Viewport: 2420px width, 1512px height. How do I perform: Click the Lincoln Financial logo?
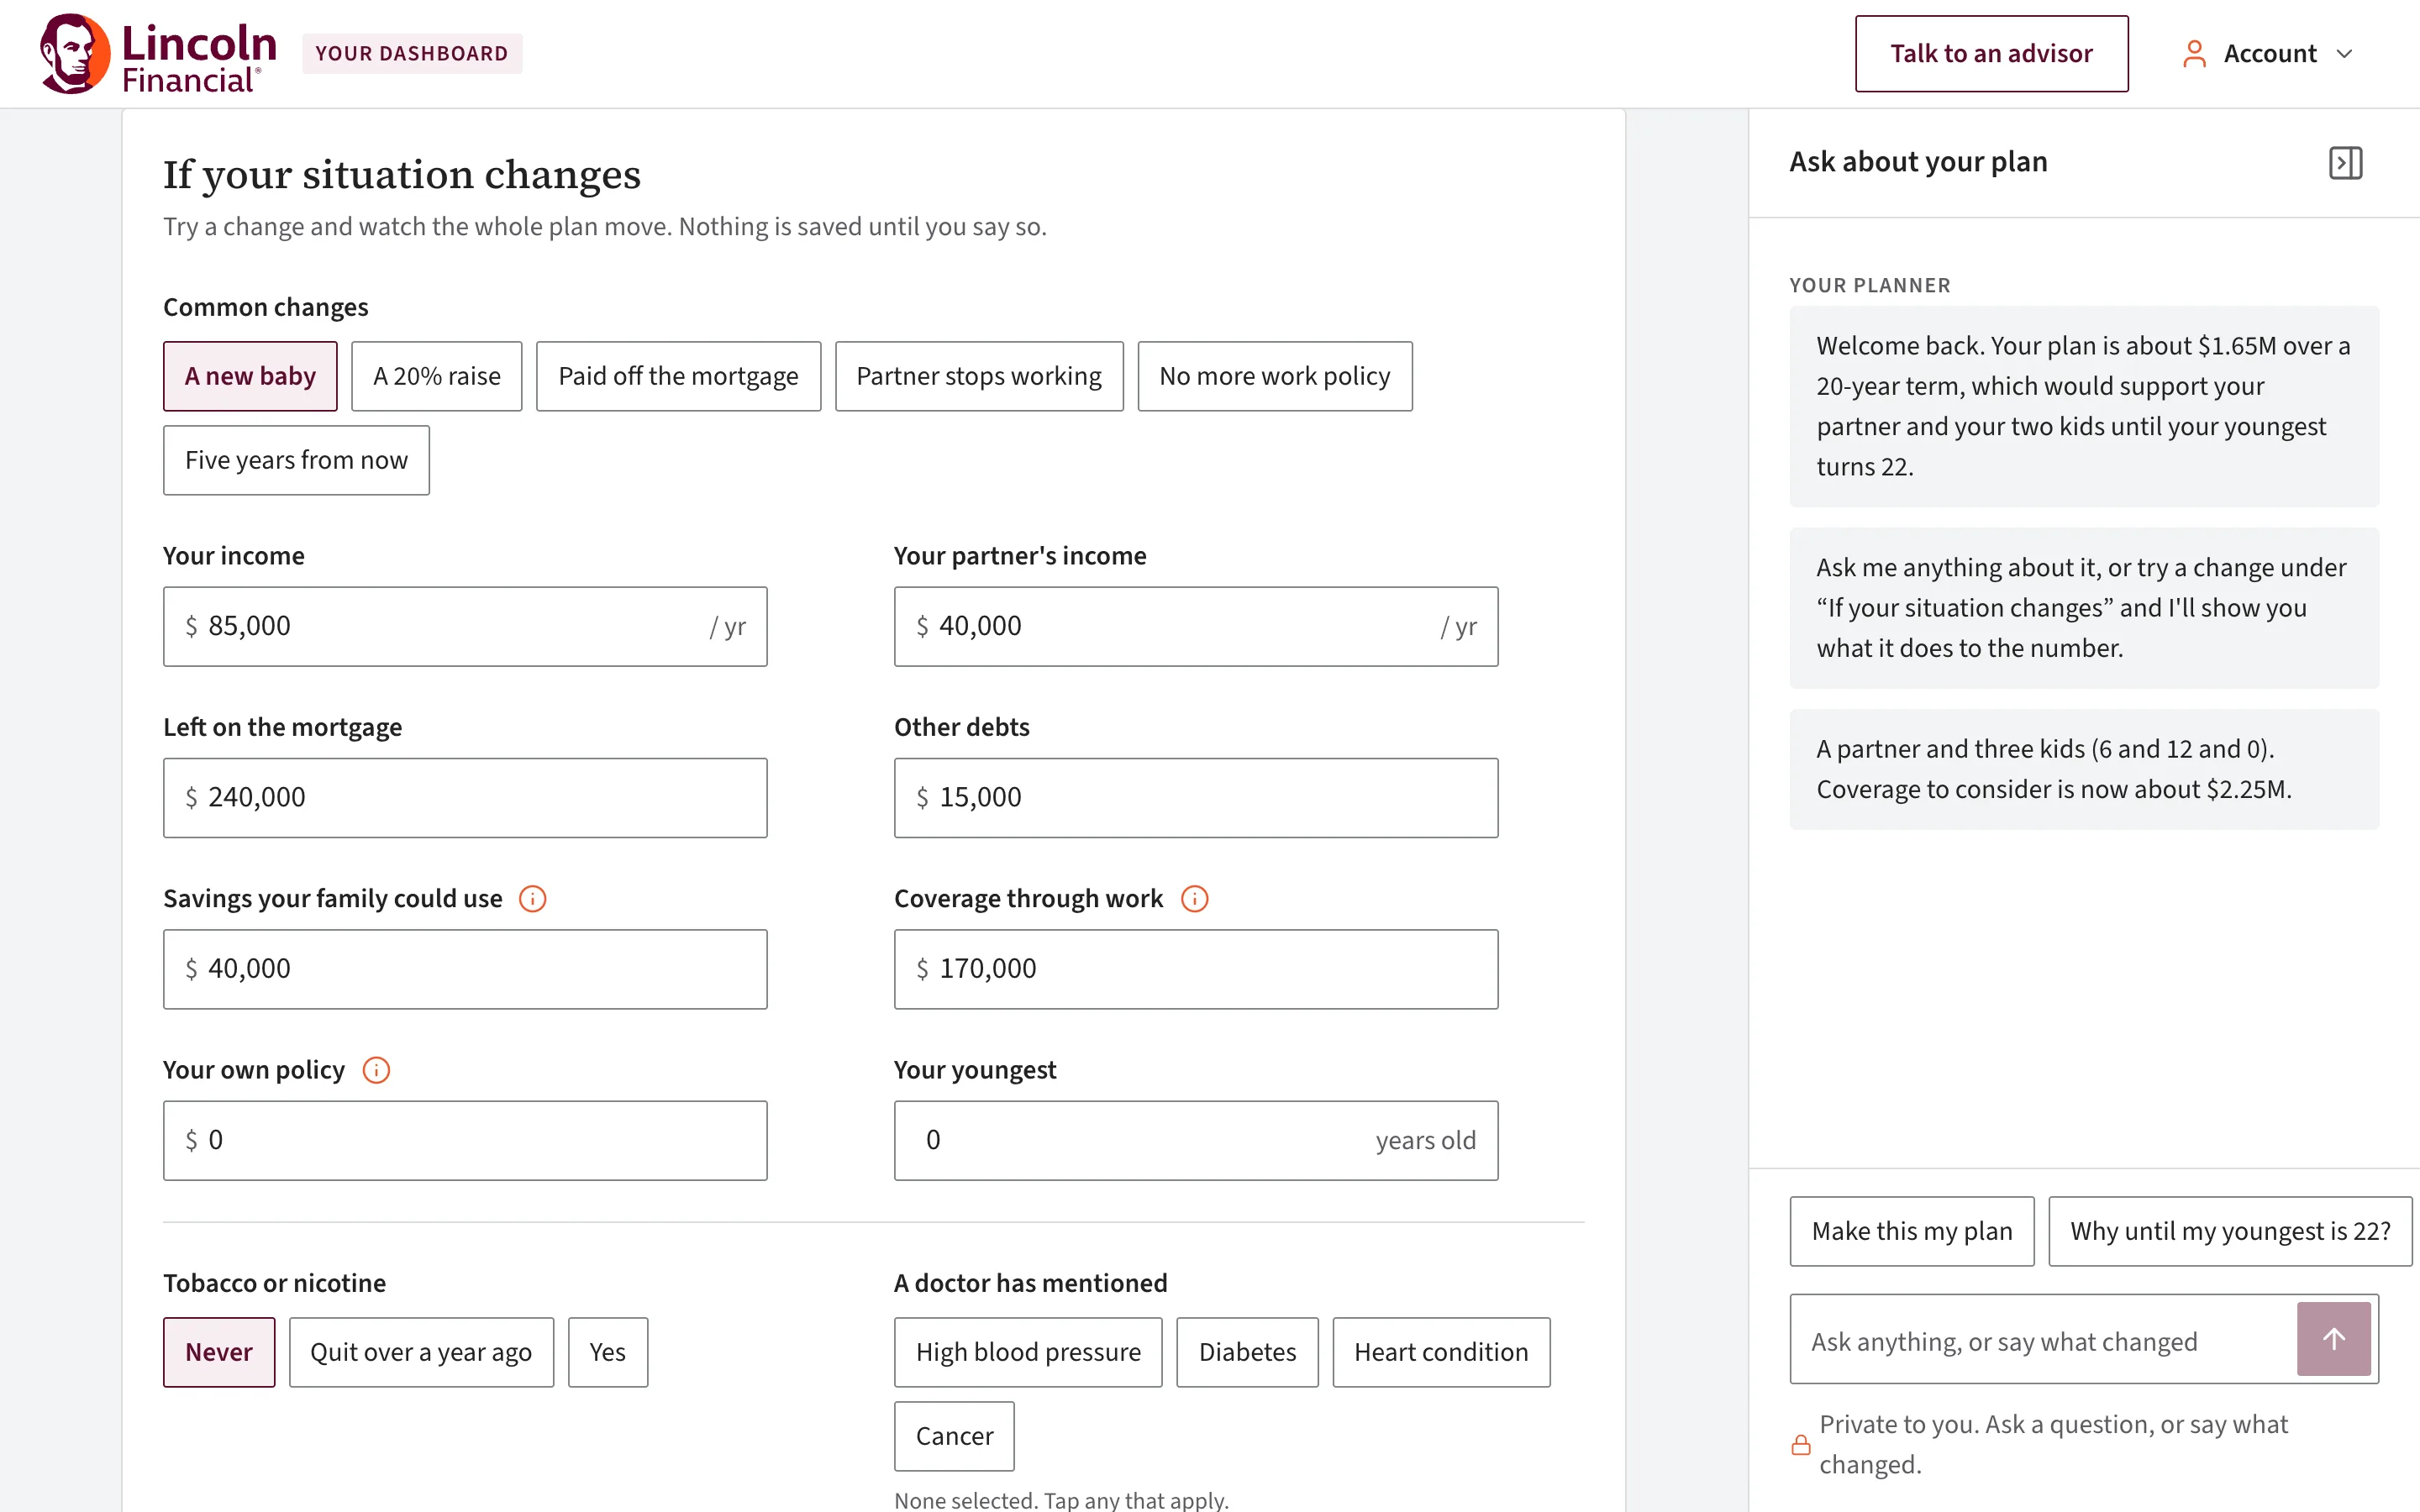click(158, 54)
